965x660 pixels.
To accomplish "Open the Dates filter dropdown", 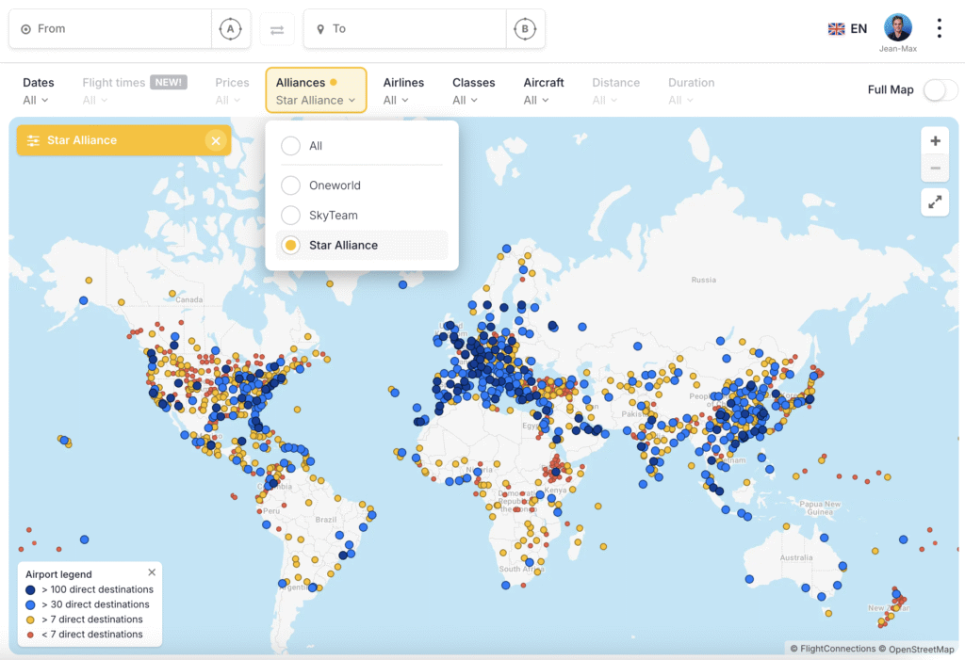I will point(38,91).
